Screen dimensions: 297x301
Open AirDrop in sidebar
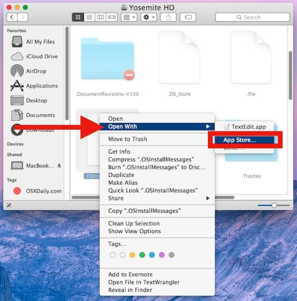[29, 71]
